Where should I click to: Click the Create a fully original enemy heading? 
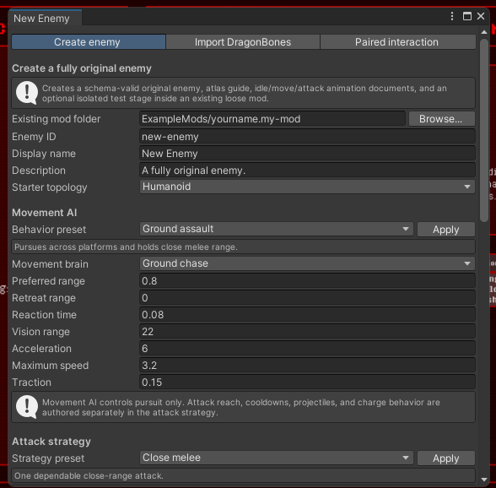[x=82, y=68]
